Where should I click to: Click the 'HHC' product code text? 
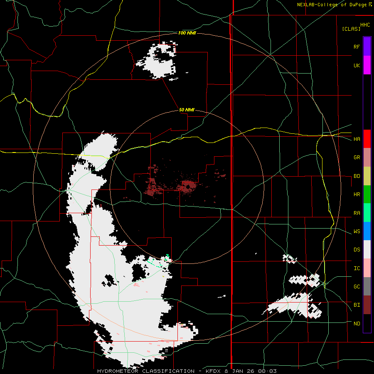pyautogui.click(x=365, y=25)
